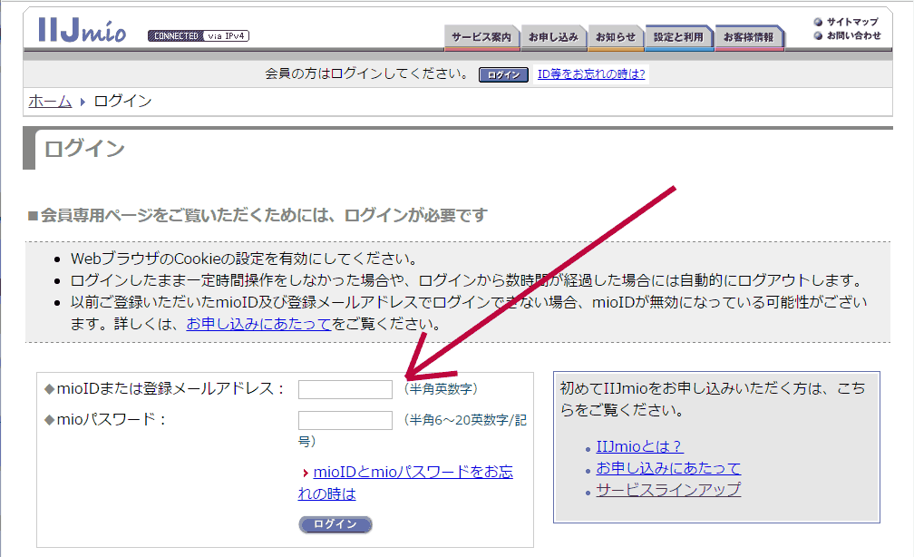Switch to the お申し込み tab
914x557 pixels.
pyautogui.click(x=552, y=38)
